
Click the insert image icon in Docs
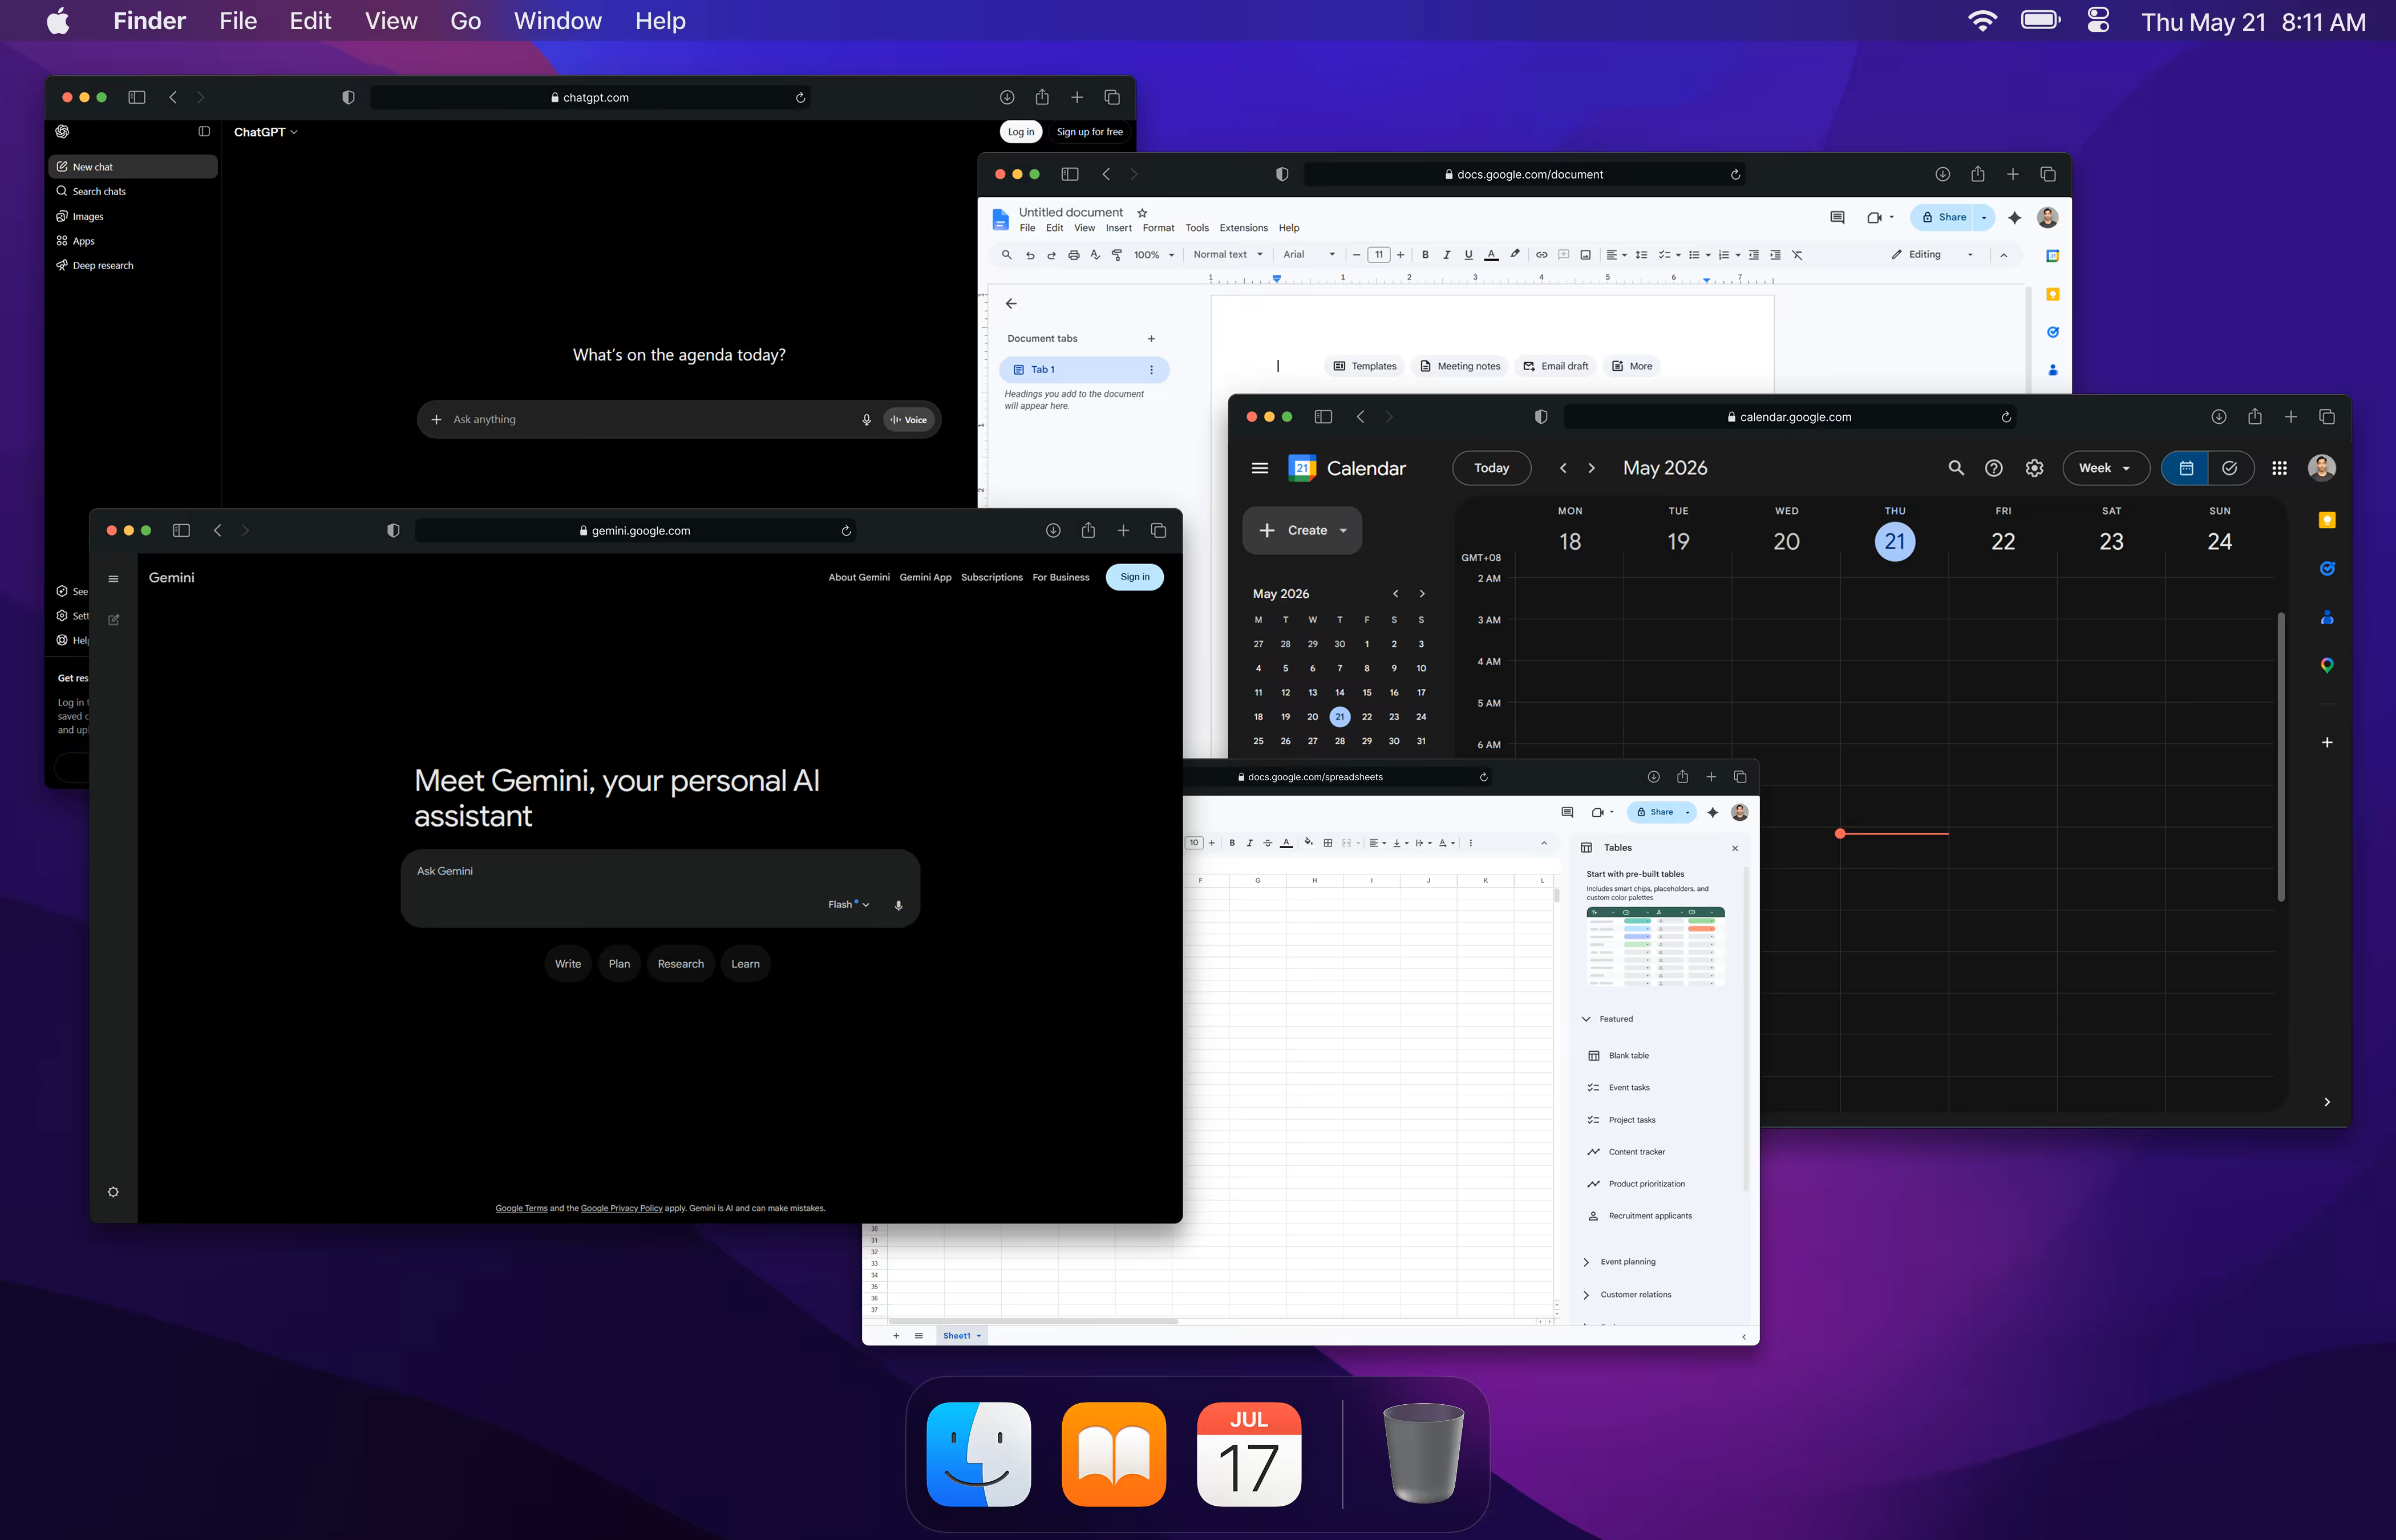click(x=1585, y=255)
